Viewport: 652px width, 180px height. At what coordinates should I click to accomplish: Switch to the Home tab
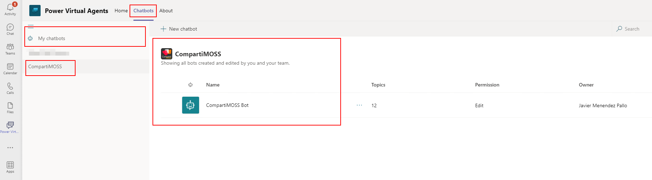[121, 11]
